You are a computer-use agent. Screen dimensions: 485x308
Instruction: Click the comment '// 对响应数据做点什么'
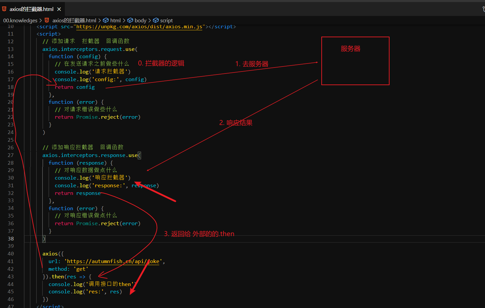86,170
